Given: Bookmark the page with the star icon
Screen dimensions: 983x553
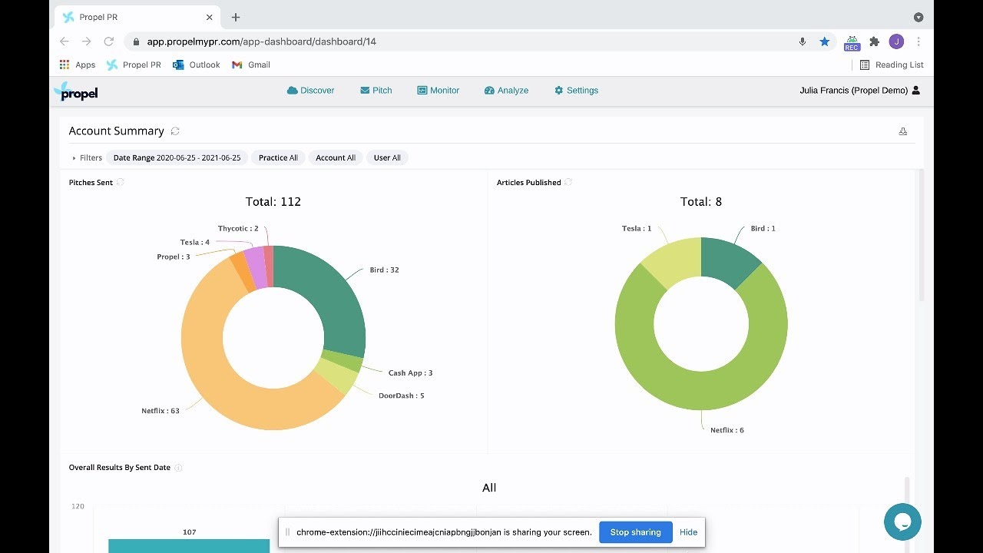Looking at the screenshot, I should pos(825,41).
